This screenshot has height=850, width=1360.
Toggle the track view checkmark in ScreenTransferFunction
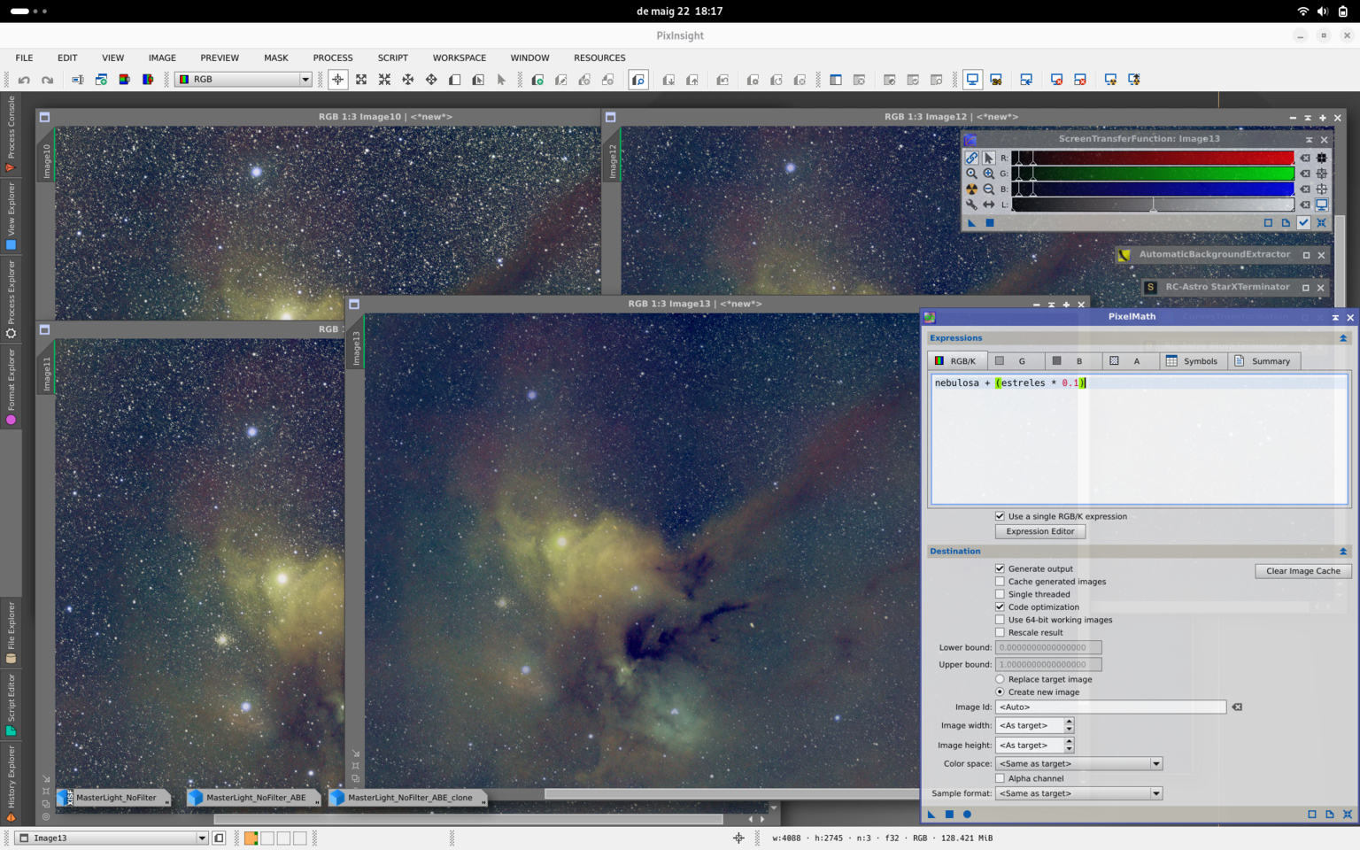(x=1303, y=222)
